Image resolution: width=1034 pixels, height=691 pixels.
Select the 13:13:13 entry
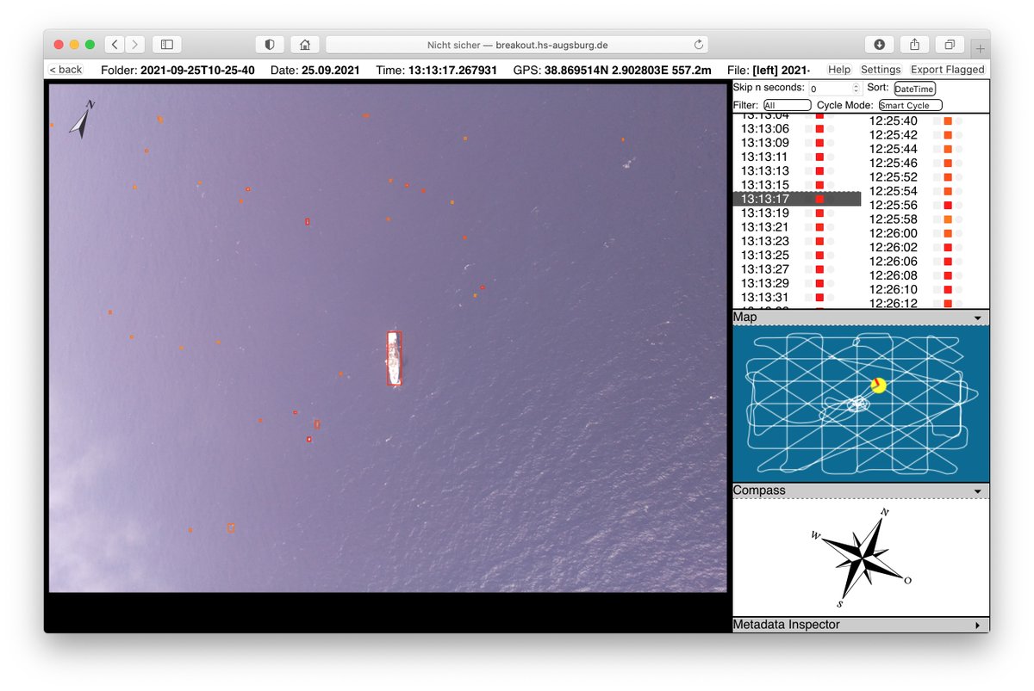click(x=765, y=171)
